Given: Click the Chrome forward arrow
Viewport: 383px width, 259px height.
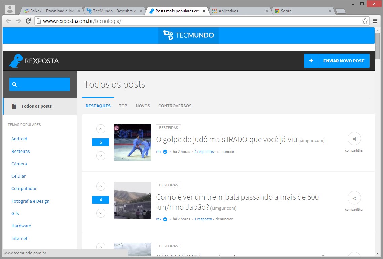Looking at the screenshot, I should [18, 21].
